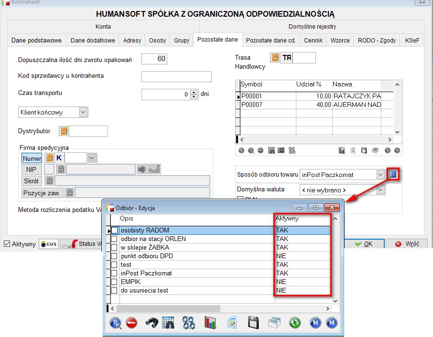This screenshot has width=433, height=337.
Task: Switch to the Dane podstawowe tab
Action: [36, 41]
